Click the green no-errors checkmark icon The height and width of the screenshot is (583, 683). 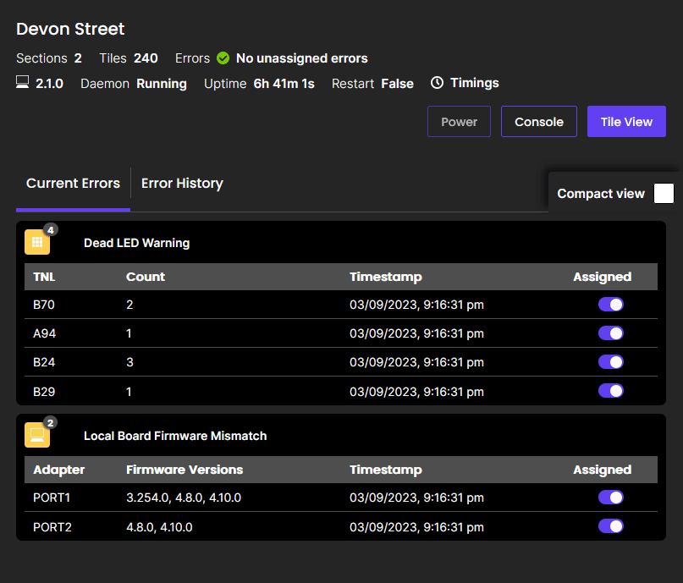[x=223, y=58]
